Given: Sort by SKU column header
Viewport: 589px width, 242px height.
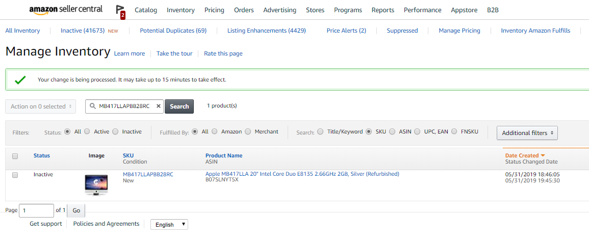Looking at the screenshot, I should pyautogui.click(x=128, y=155).
